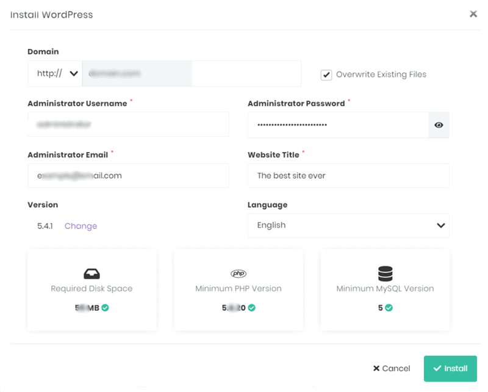Viewport: 488px width, 392px height.
Task: Click the Website Title field
Action: coord(348,176)
